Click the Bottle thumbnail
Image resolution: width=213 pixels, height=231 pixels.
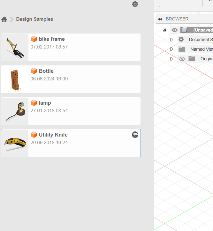pos(15,79)
